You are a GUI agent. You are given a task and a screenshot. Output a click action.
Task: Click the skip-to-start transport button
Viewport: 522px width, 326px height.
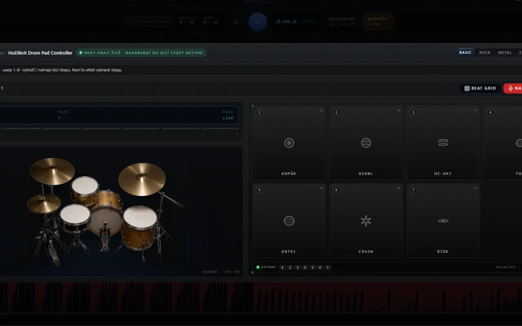[x=236, y=22]
